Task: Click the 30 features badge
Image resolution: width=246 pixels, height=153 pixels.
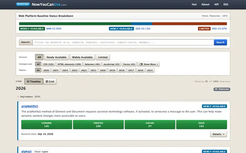Action: (222, 89)
